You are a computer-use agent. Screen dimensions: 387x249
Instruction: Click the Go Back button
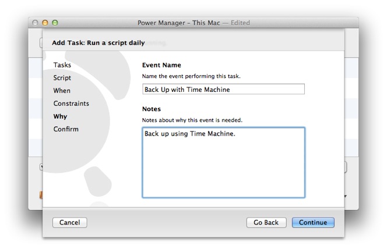pyautogui.click(x=266, y=222)
